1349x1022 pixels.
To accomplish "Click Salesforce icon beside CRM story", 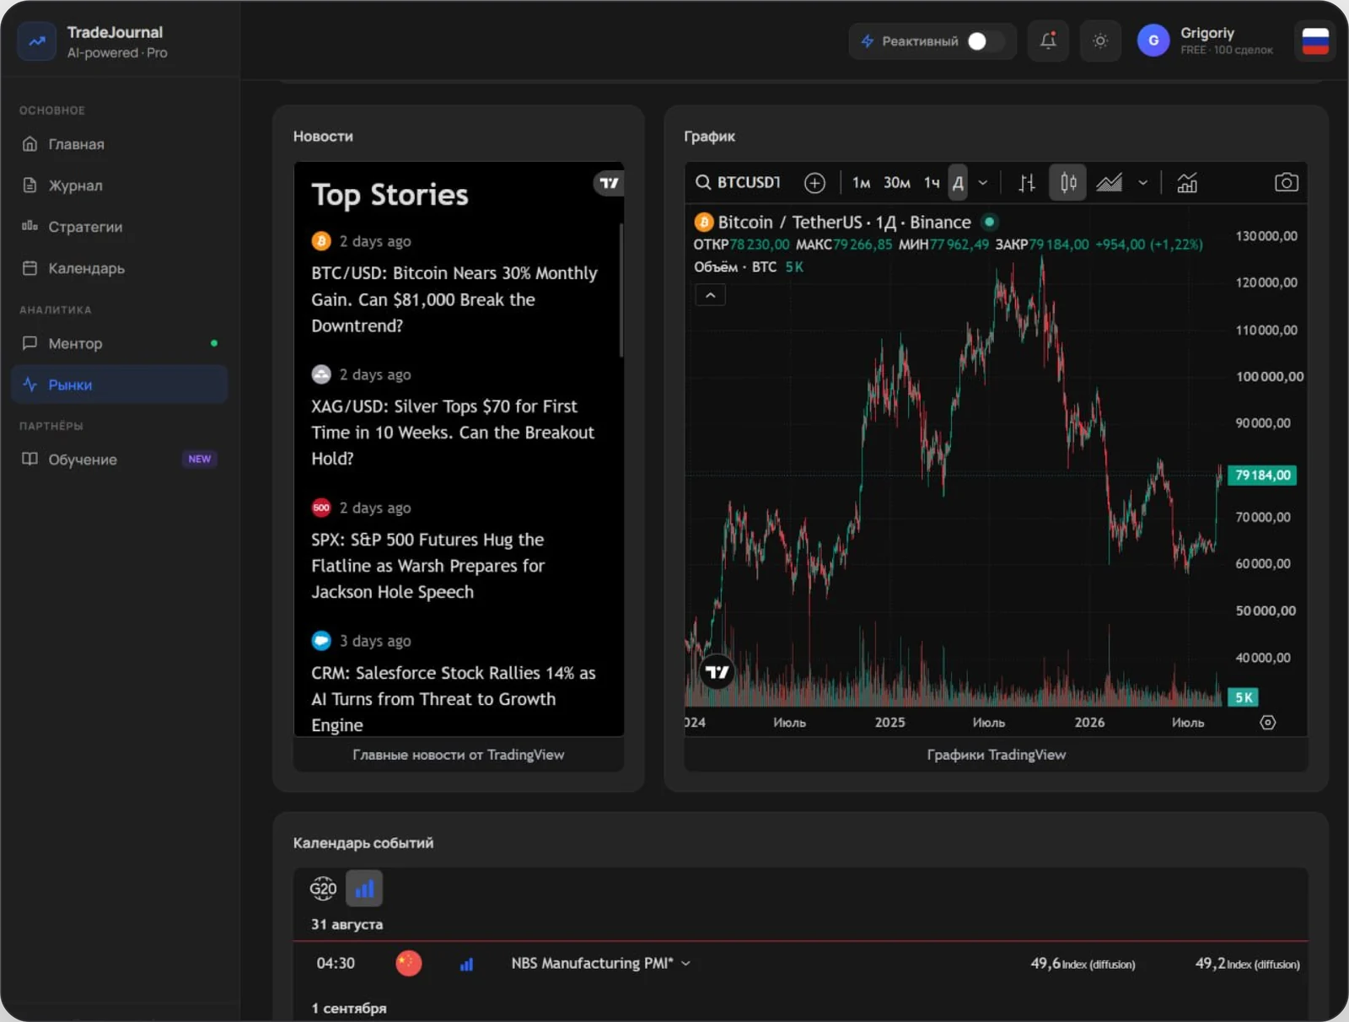I will (x=321, y=641).
